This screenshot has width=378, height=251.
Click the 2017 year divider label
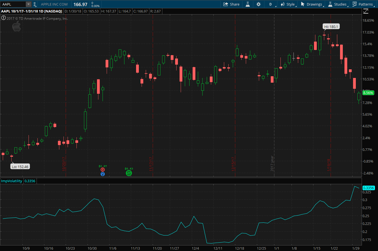click(272, 163)
